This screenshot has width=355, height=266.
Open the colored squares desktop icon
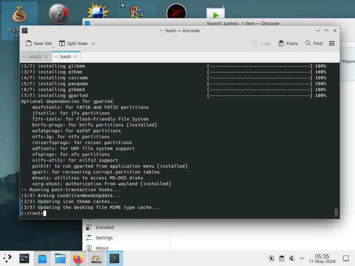(137, 12)
